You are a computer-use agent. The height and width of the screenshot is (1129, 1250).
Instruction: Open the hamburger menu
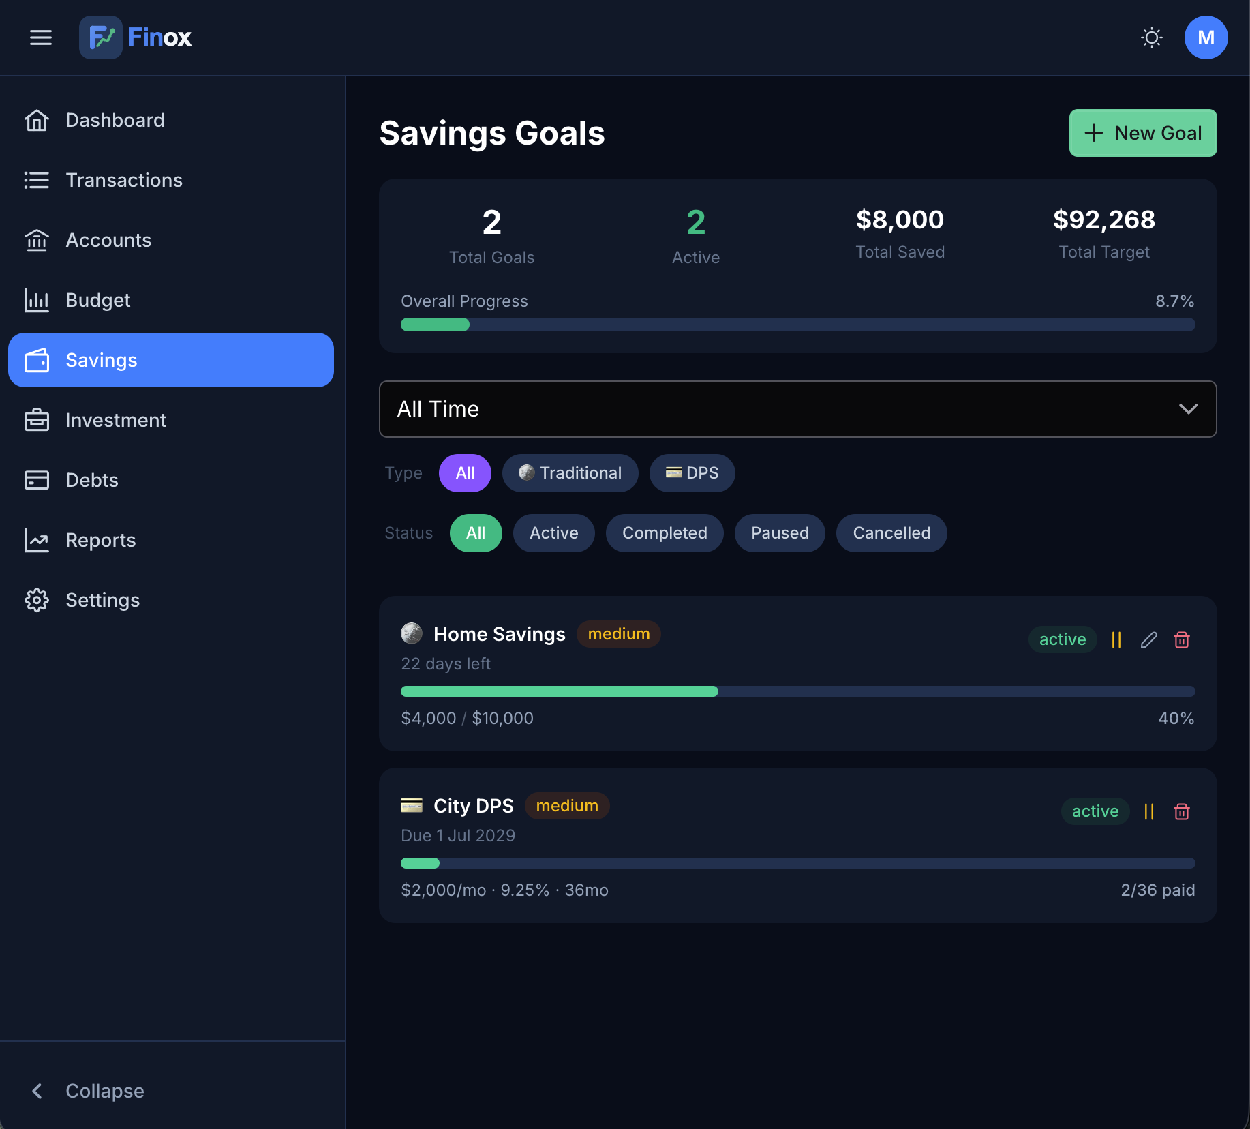pyautogui.click(x=41, y=37)
